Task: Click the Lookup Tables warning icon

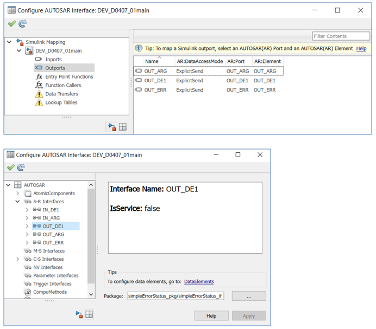Action: click(39, 102)
